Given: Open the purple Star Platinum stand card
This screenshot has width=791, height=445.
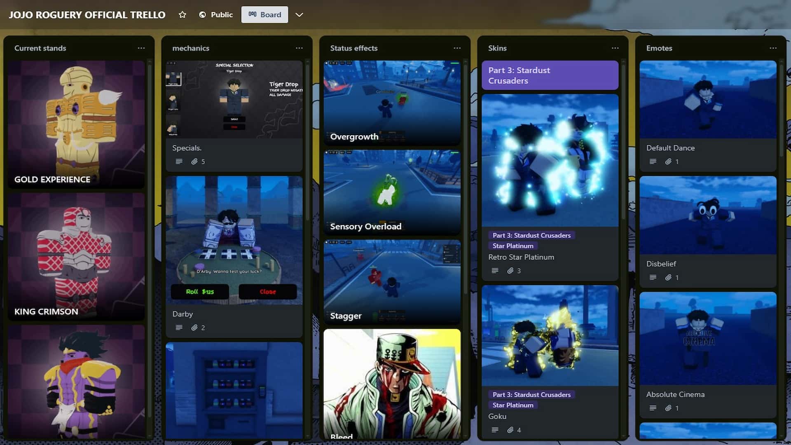Looking at the screenshot, I should click(76, 382).
